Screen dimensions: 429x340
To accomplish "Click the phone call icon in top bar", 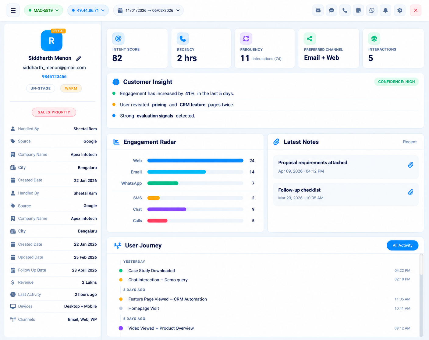I will [x=345, y=10].
